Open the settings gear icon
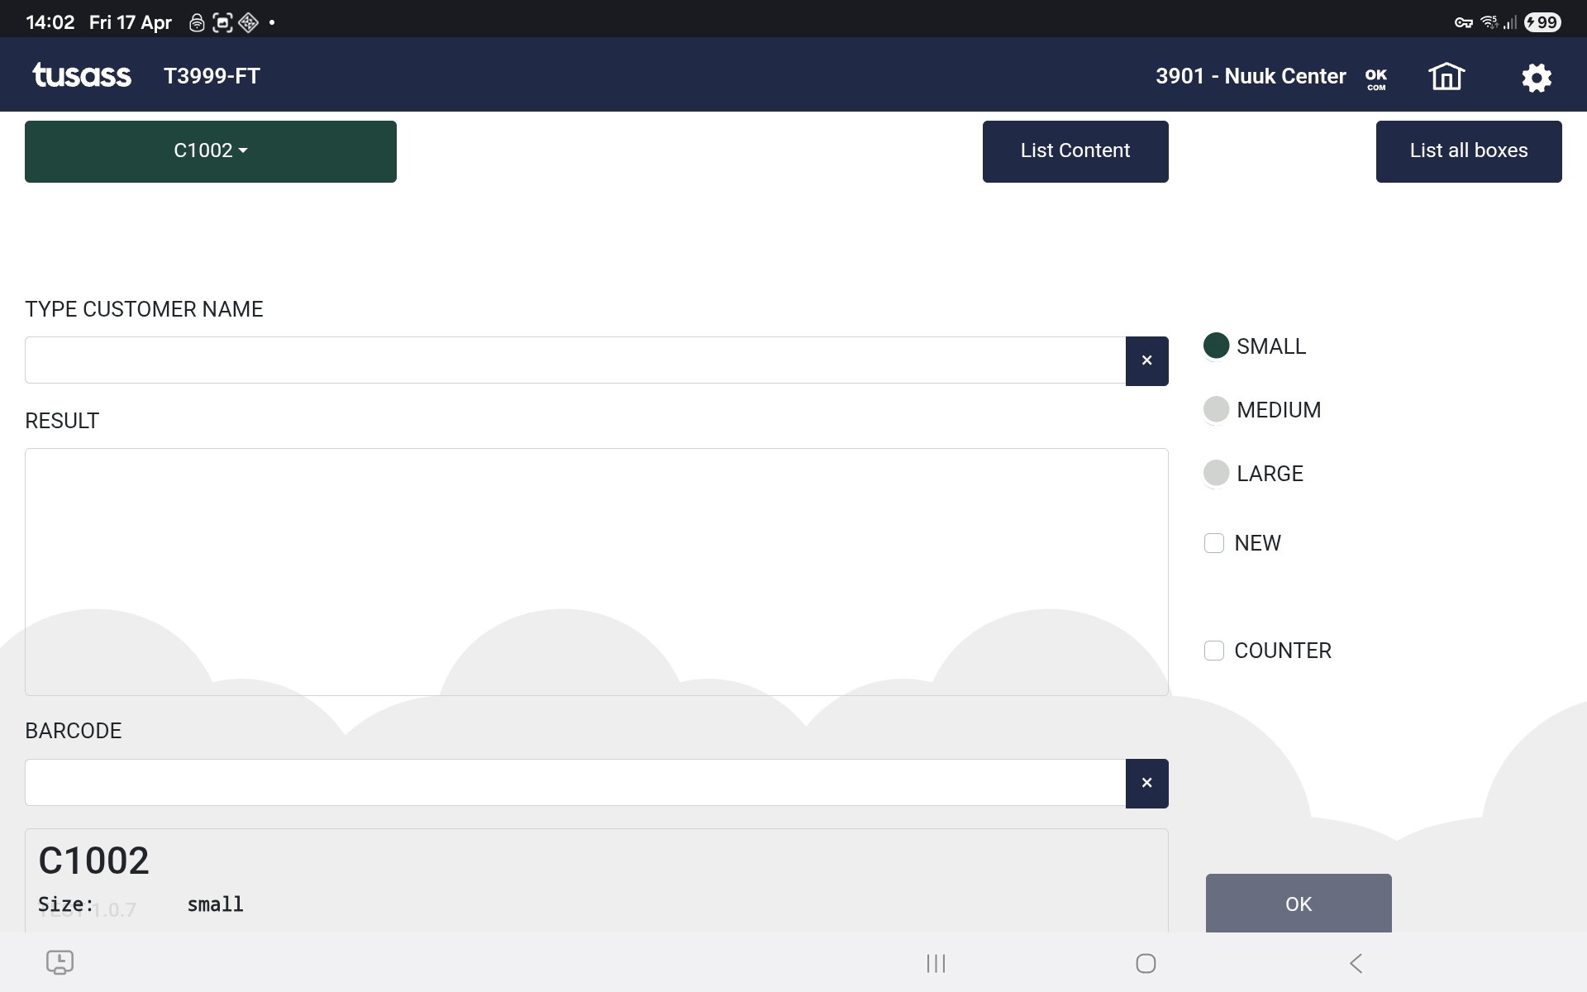Image resolution: width=1587 pixels, height=992 pixels. [x=1536, y=76]
